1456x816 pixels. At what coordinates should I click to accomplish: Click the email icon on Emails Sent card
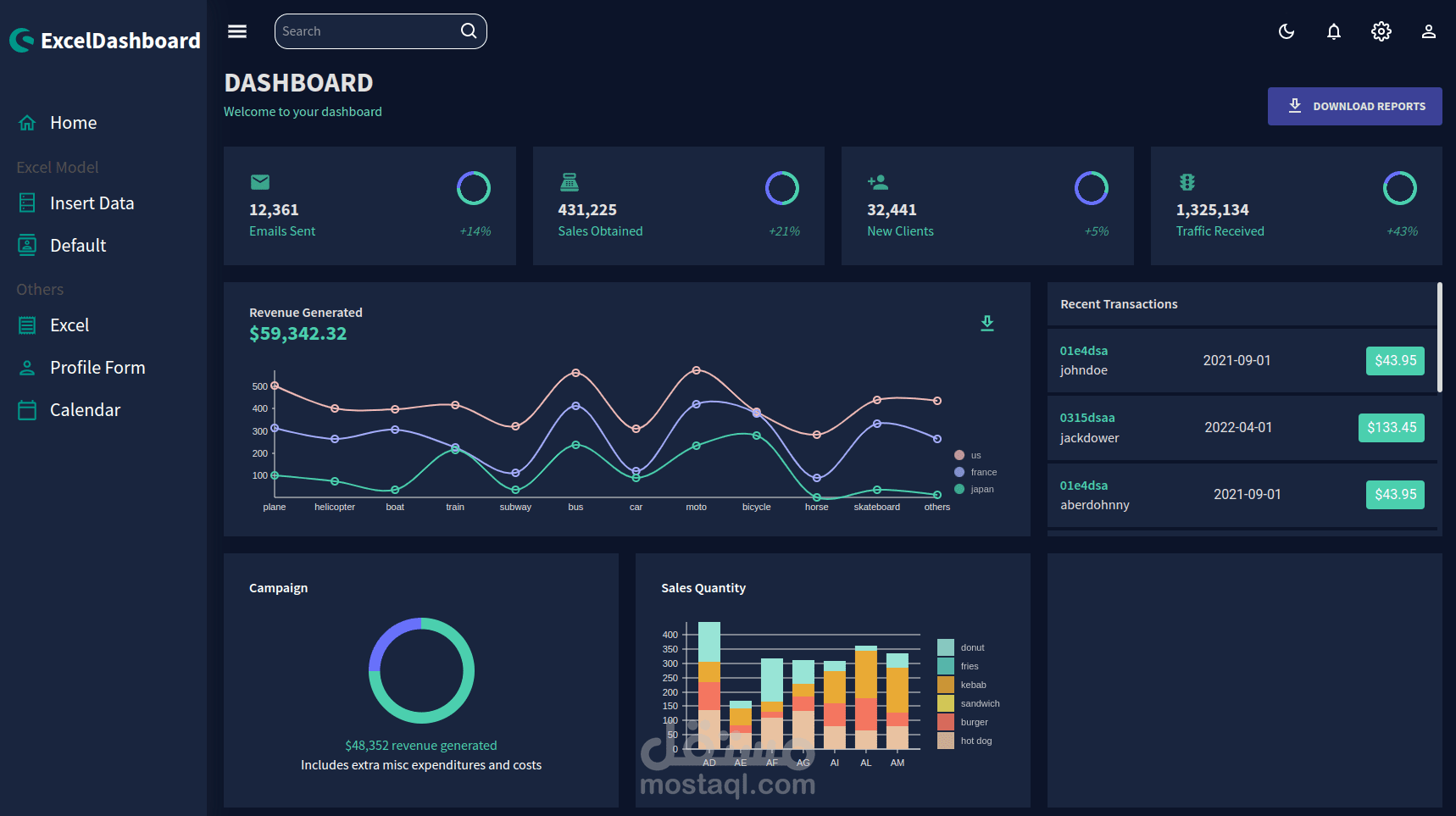[x=260, y=181]
